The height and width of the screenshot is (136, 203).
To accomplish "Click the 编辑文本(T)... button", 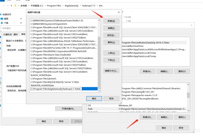I will click(111, 71).
